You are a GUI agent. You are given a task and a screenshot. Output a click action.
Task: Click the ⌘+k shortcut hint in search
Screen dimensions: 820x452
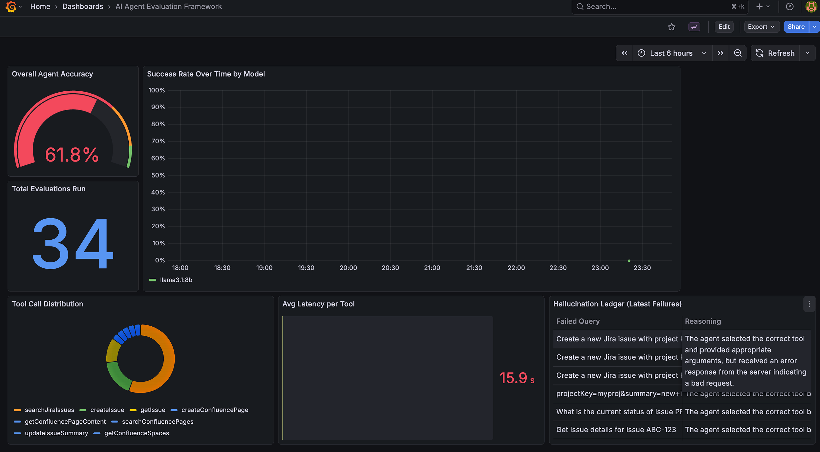point(738,6)
